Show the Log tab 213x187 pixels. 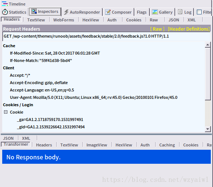(185, 12)
